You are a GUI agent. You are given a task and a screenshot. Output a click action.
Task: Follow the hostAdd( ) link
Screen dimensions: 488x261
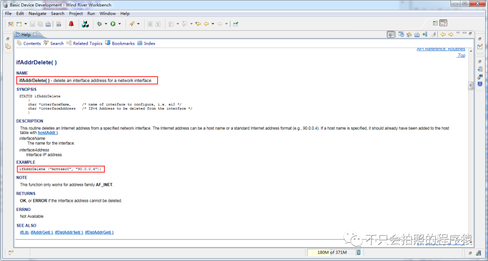pyautogui.click(x=48, y=132)
